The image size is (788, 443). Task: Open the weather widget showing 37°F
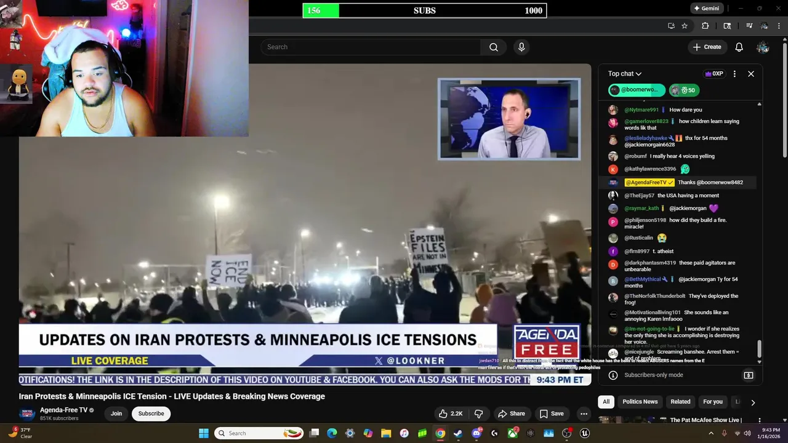(x=20, y=433)
